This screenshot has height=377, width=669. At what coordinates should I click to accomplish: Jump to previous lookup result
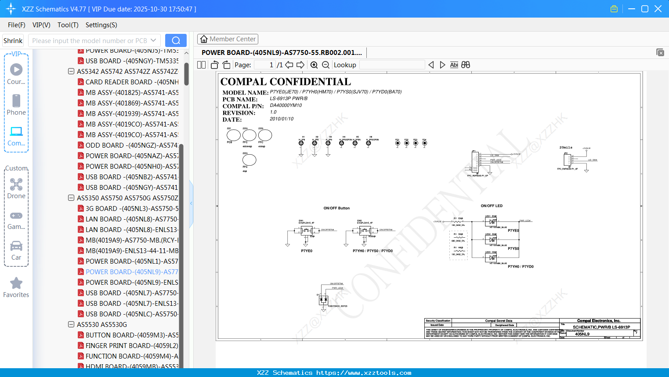pos(431,65)
